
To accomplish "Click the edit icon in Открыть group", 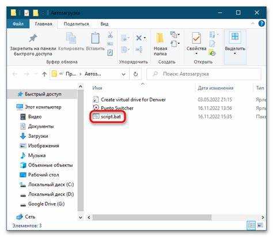I will 212,44.
